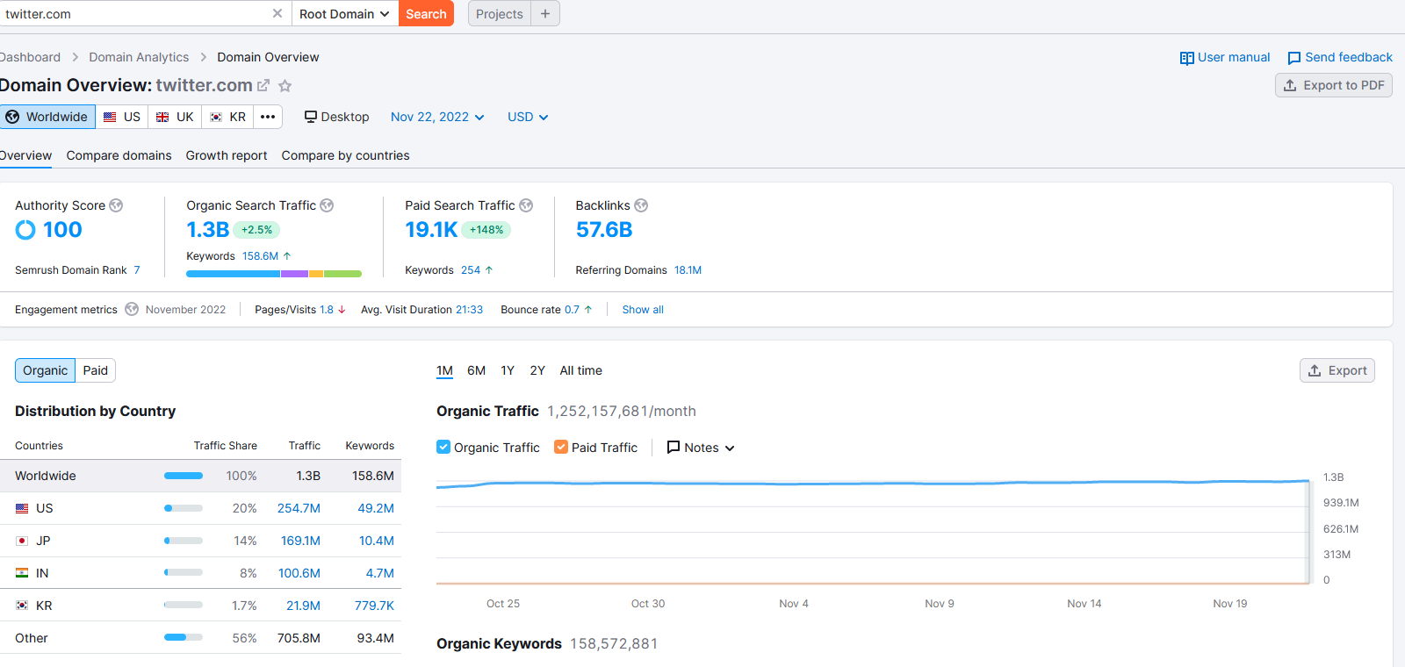Click globe icon beside Engagement metrics
The image size is (1405, 667).
point(132,309)
